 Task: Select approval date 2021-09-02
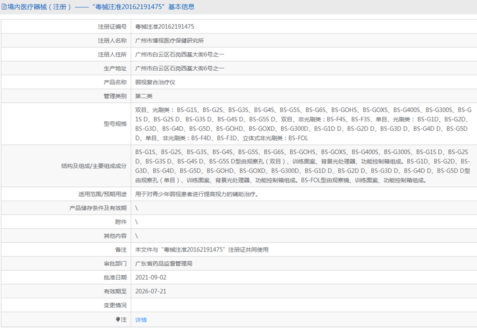[x=151, y=277]
